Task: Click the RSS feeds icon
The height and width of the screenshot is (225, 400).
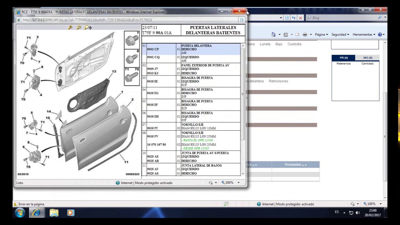Action: pos(286,35)
